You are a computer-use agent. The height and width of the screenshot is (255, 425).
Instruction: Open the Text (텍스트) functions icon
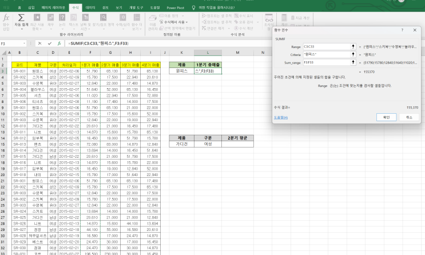tap(73, 18)
